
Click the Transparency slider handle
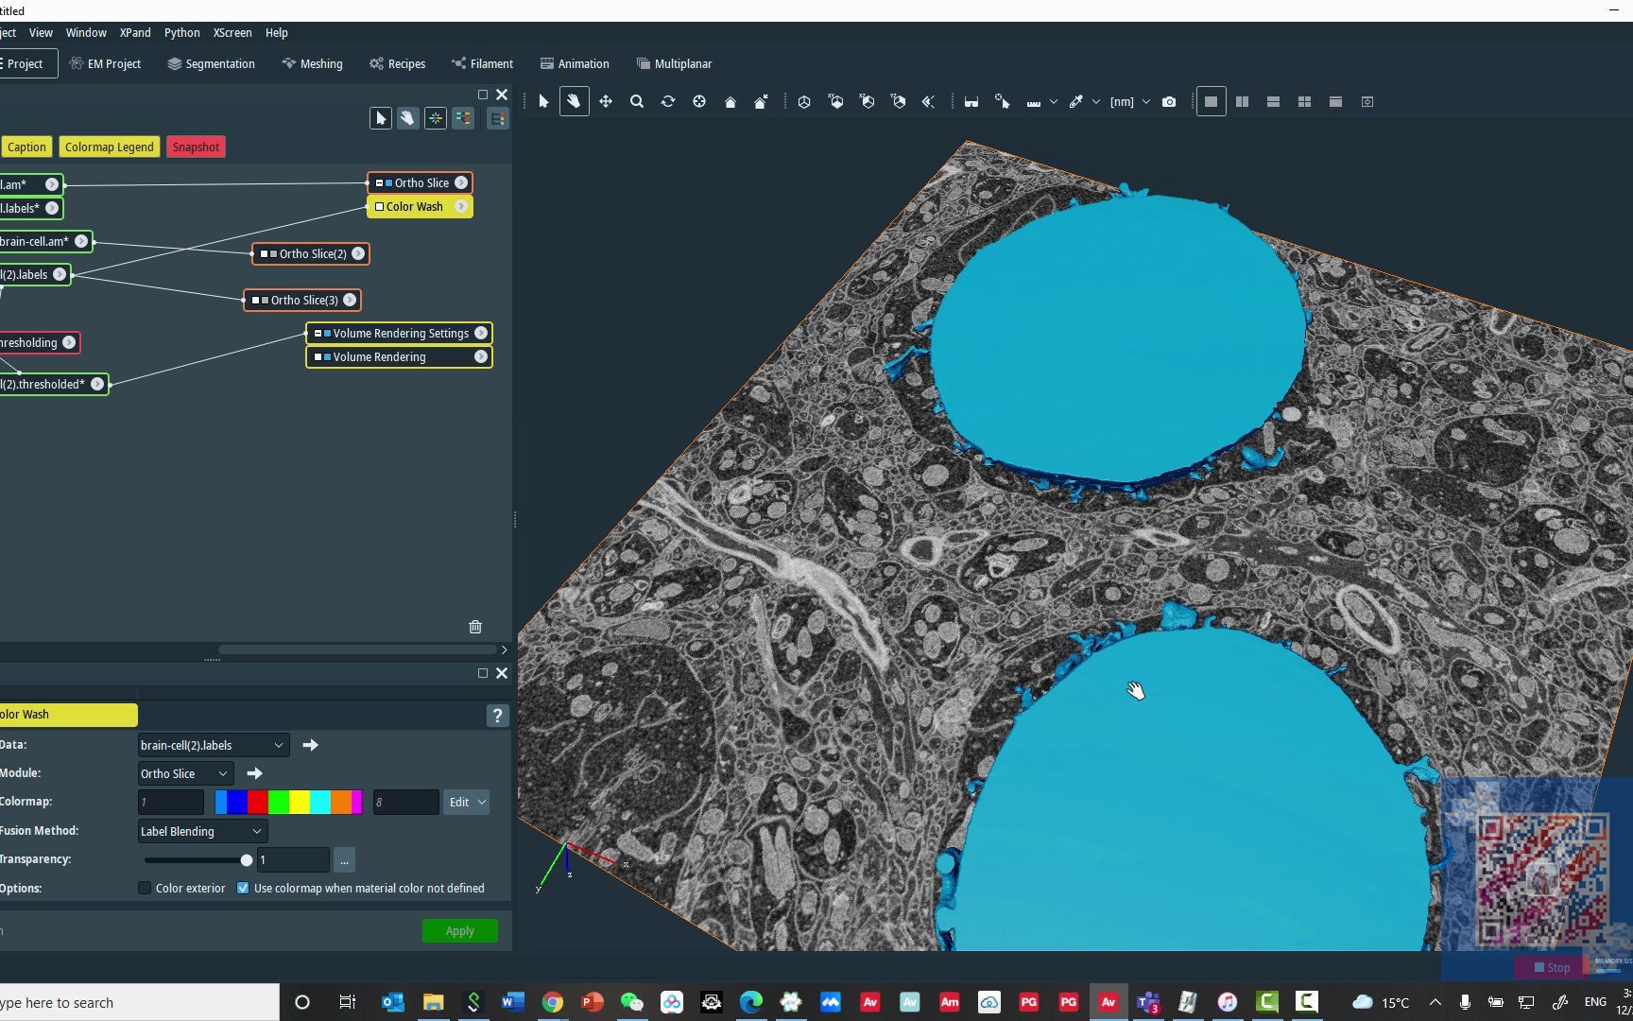pyautogui.click(x=247, y=860)
